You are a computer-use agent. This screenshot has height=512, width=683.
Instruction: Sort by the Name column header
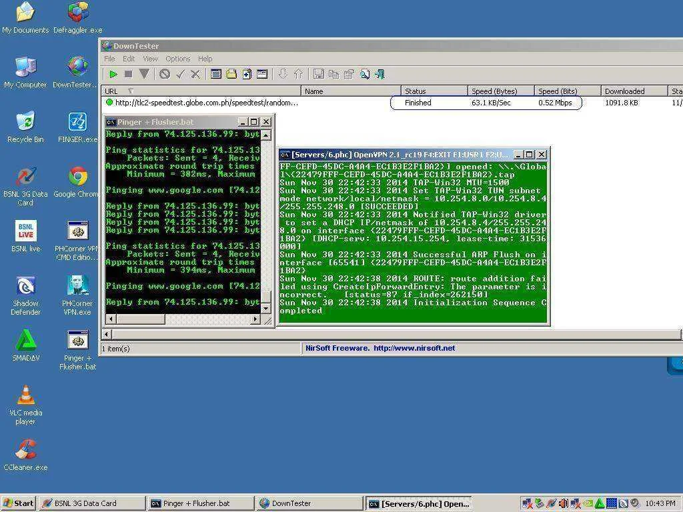point(351,91)
